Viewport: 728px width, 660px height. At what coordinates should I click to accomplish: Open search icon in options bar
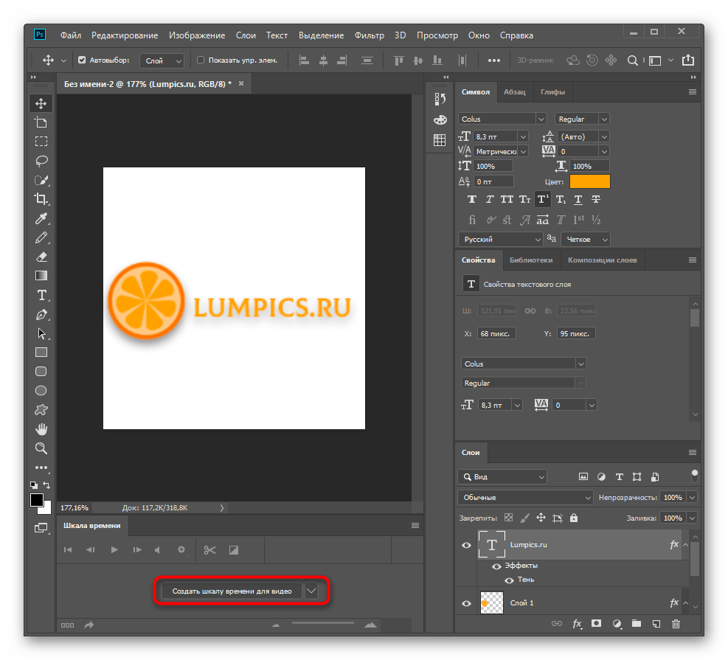point(632,60)
